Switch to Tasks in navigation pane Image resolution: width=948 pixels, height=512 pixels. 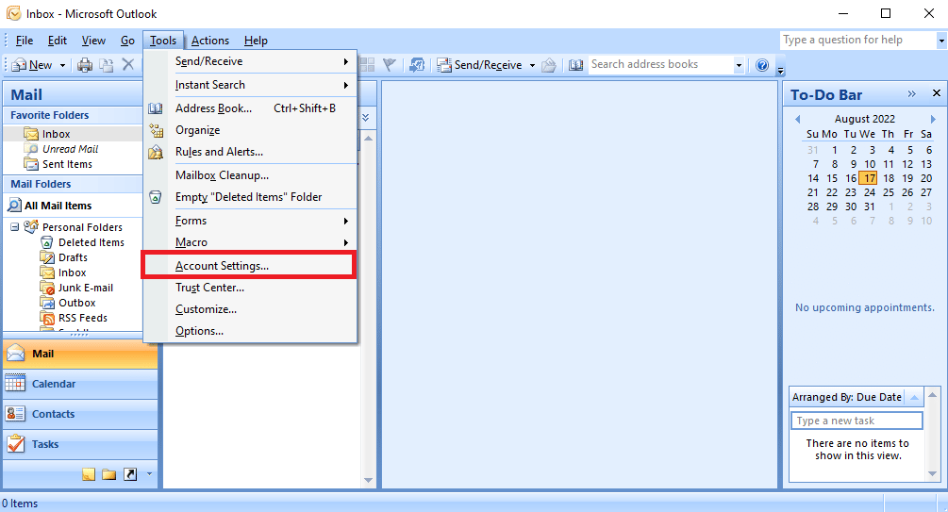pyautogui.click(x=80, y=444)
